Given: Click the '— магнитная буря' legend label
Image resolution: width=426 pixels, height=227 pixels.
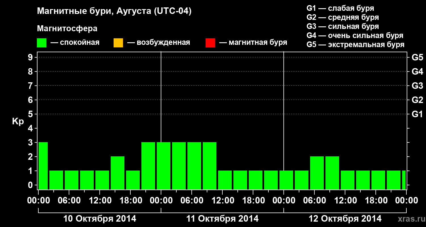Looking at the screenshot, I should [253, 43].
